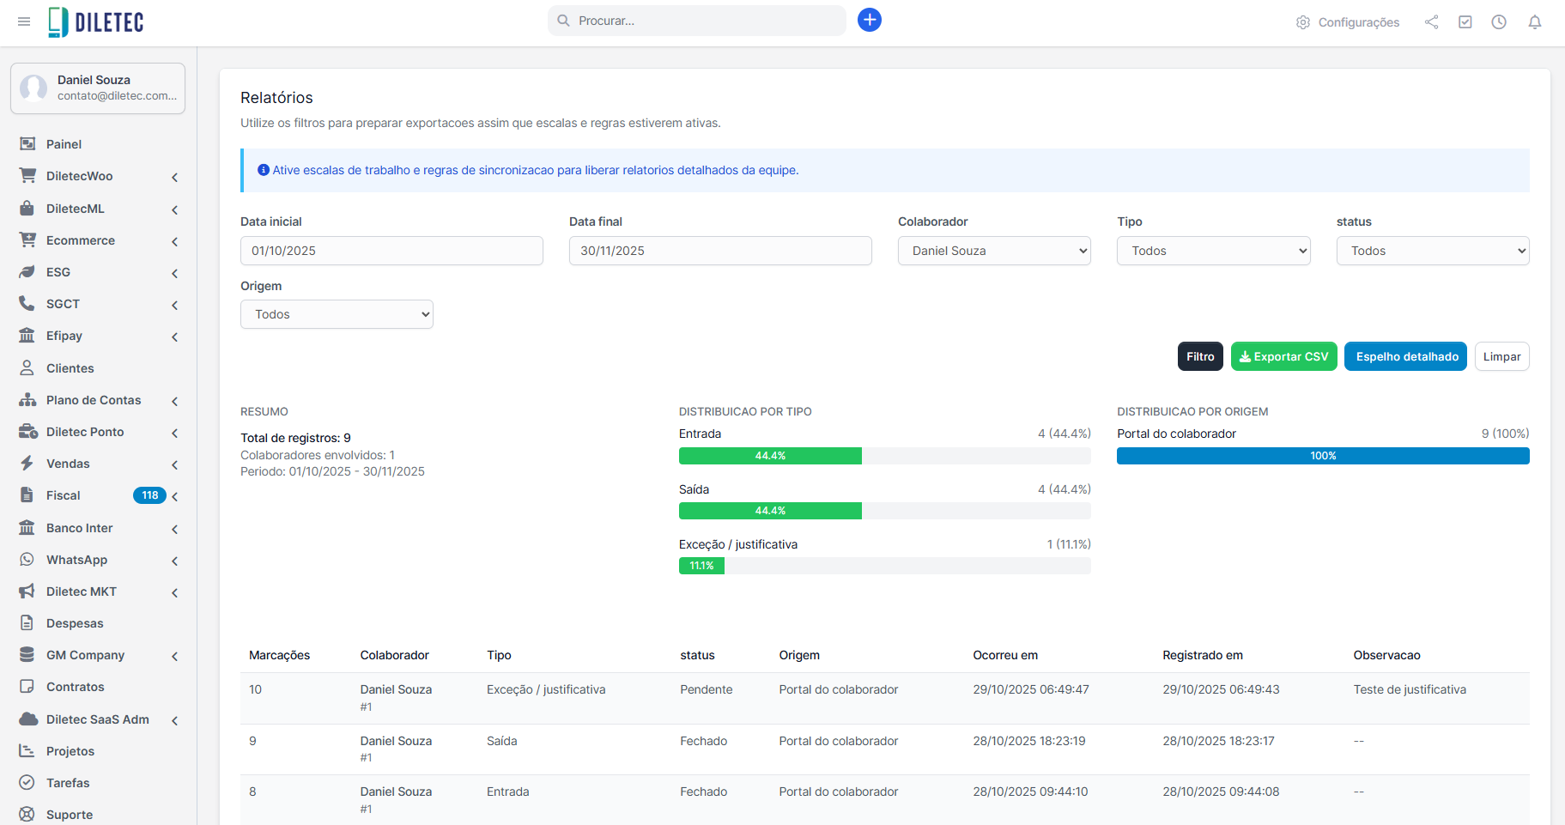Viewport: 1565px width, 825px height.
Task: Click the Espelho detalhado button
Action: coord(1404,356)
